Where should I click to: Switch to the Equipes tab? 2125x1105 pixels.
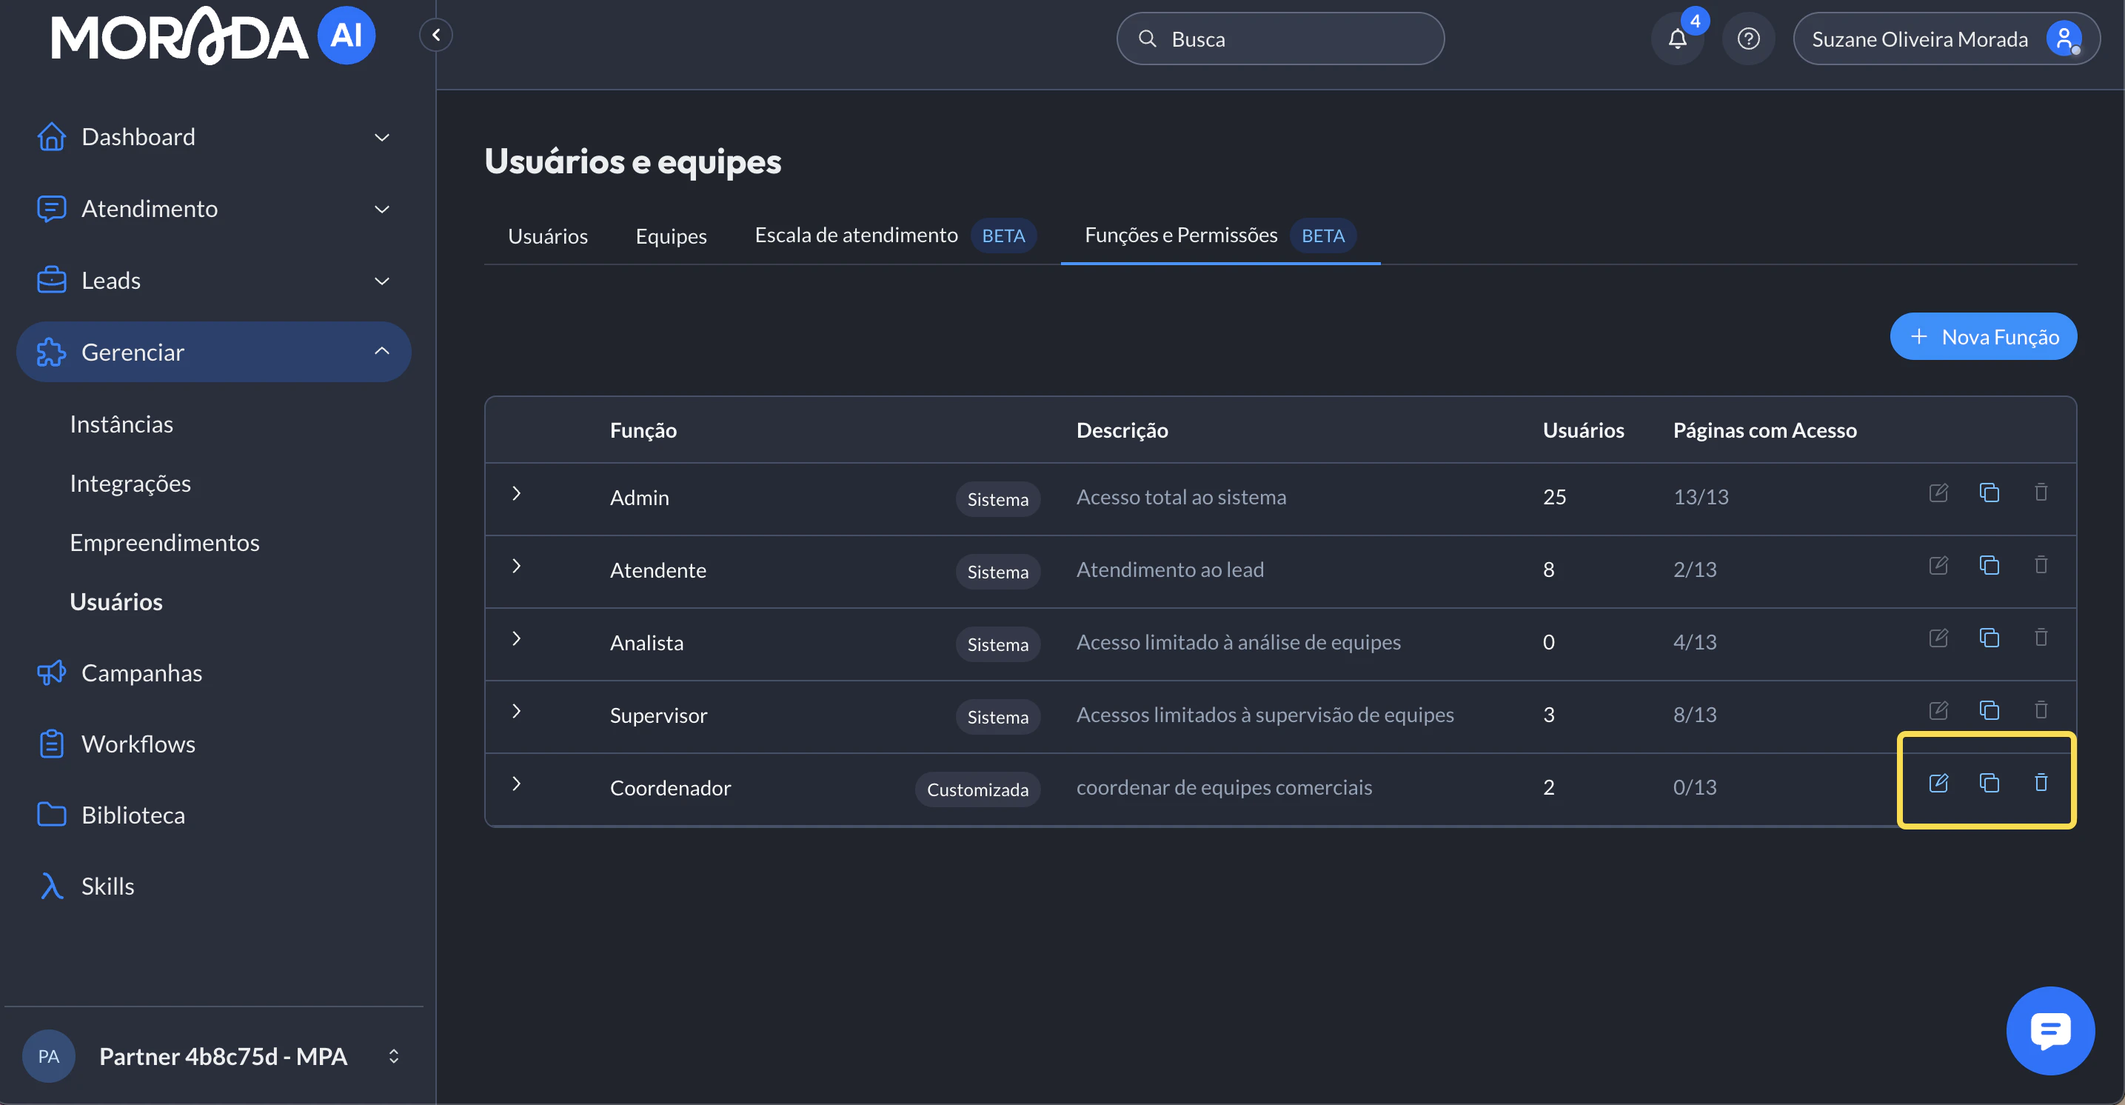(x=671, y=236)
